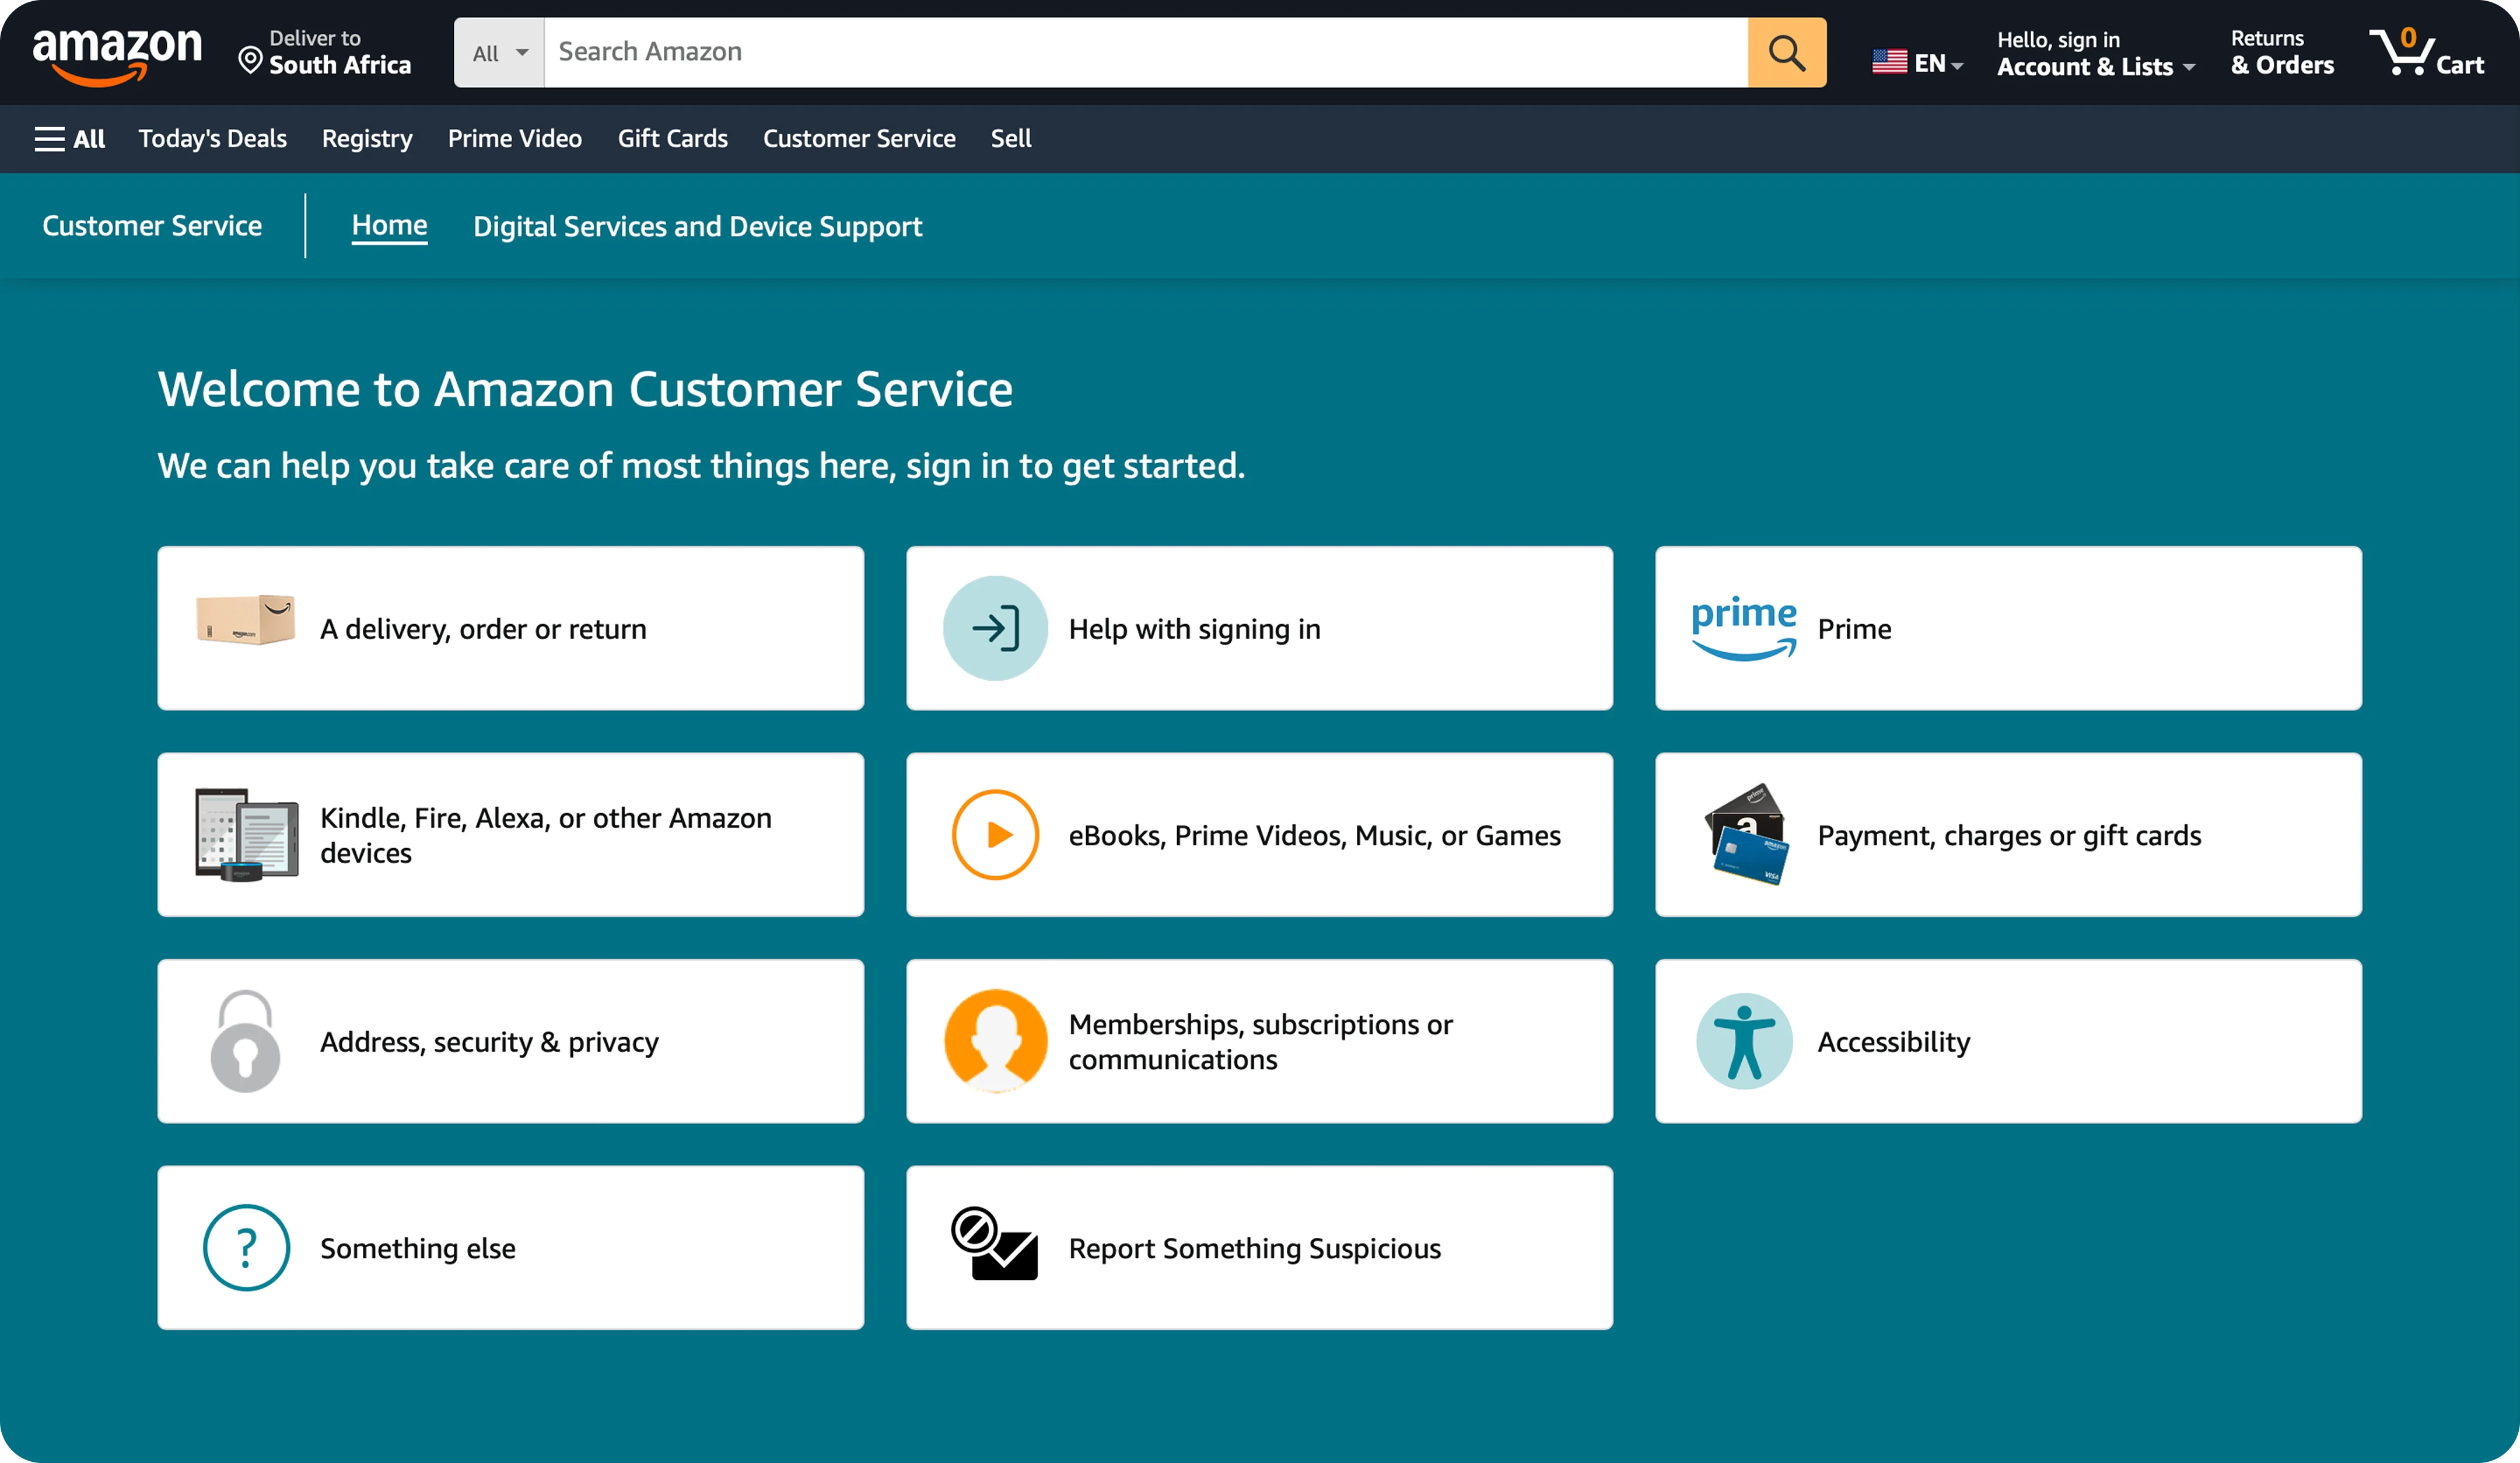
Task: Change the Deliver to South Africa location
Action: [326, 52]
